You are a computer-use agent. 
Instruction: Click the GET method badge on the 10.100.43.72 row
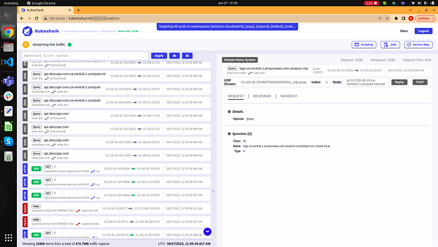pyautogui.click(x=48, y=193)
